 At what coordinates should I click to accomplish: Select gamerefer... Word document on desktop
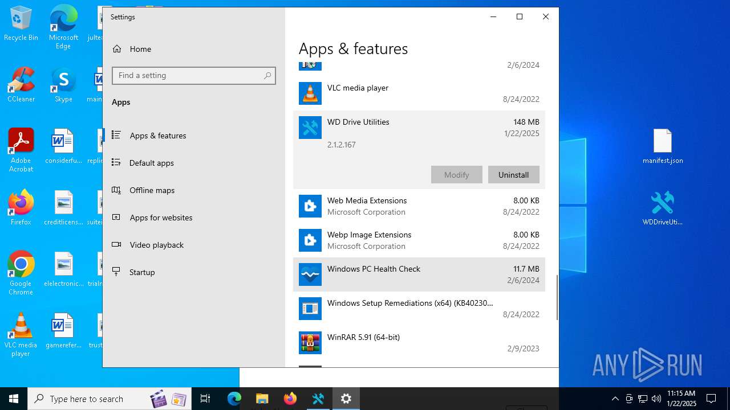[63, 331]
